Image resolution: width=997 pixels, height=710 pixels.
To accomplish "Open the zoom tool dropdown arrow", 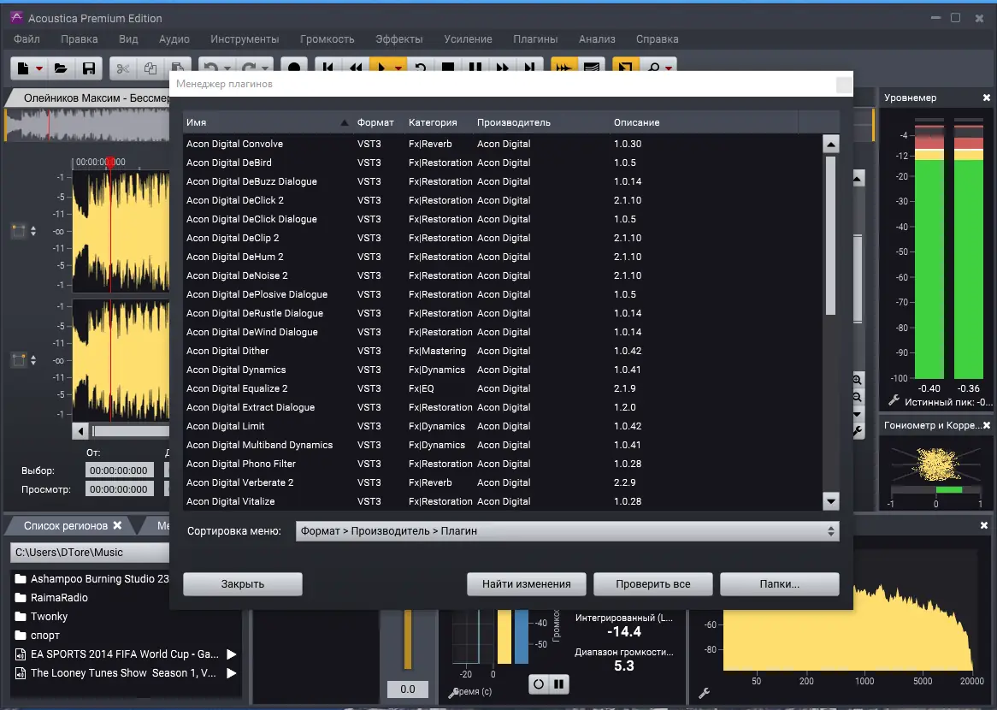I will tap(669, 68).
